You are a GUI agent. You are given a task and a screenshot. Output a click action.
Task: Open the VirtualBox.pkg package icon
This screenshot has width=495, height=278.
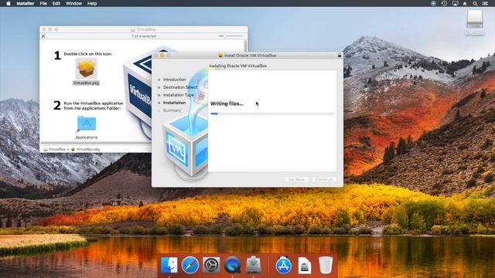click(x=86, y=69)
